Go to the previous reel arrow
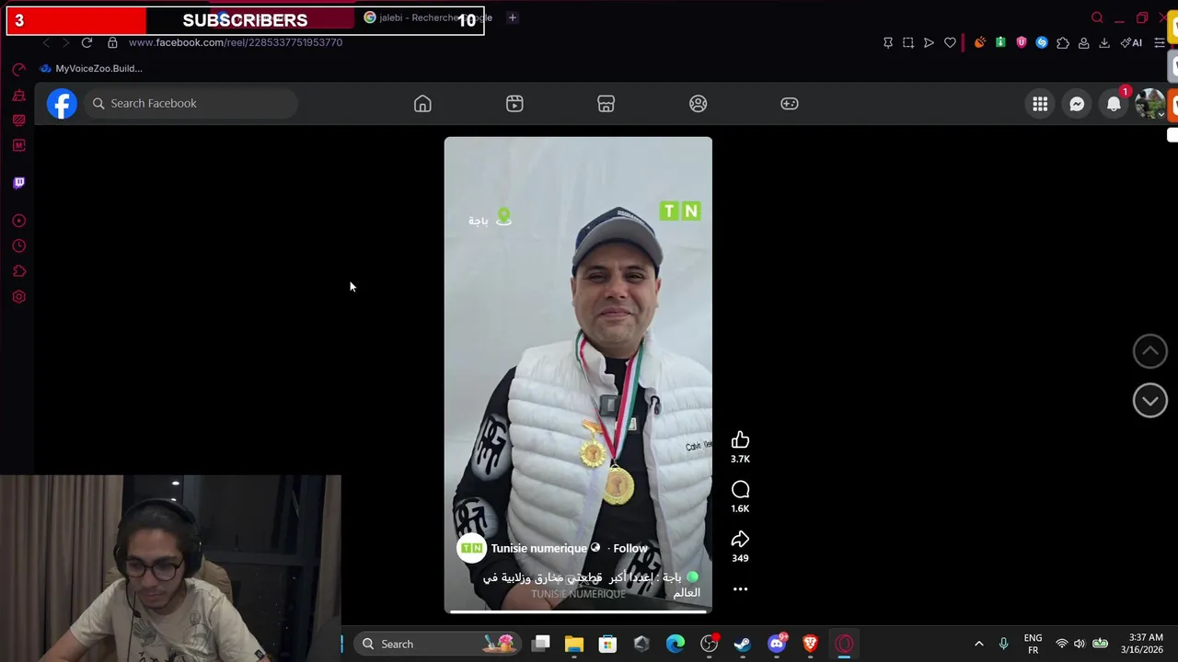 coord(1149,350)
